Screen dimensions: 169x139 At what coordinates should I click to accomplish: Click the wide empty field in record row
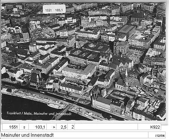pos(106,127)
